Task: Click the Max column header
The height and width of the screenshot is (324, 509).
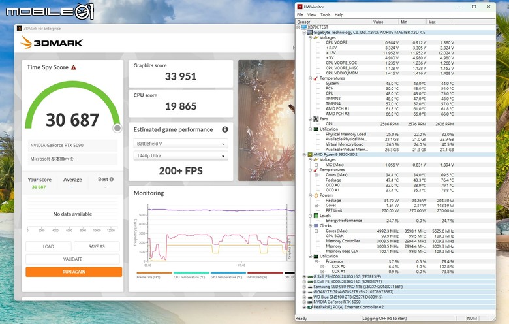Action: click(440, 22)
